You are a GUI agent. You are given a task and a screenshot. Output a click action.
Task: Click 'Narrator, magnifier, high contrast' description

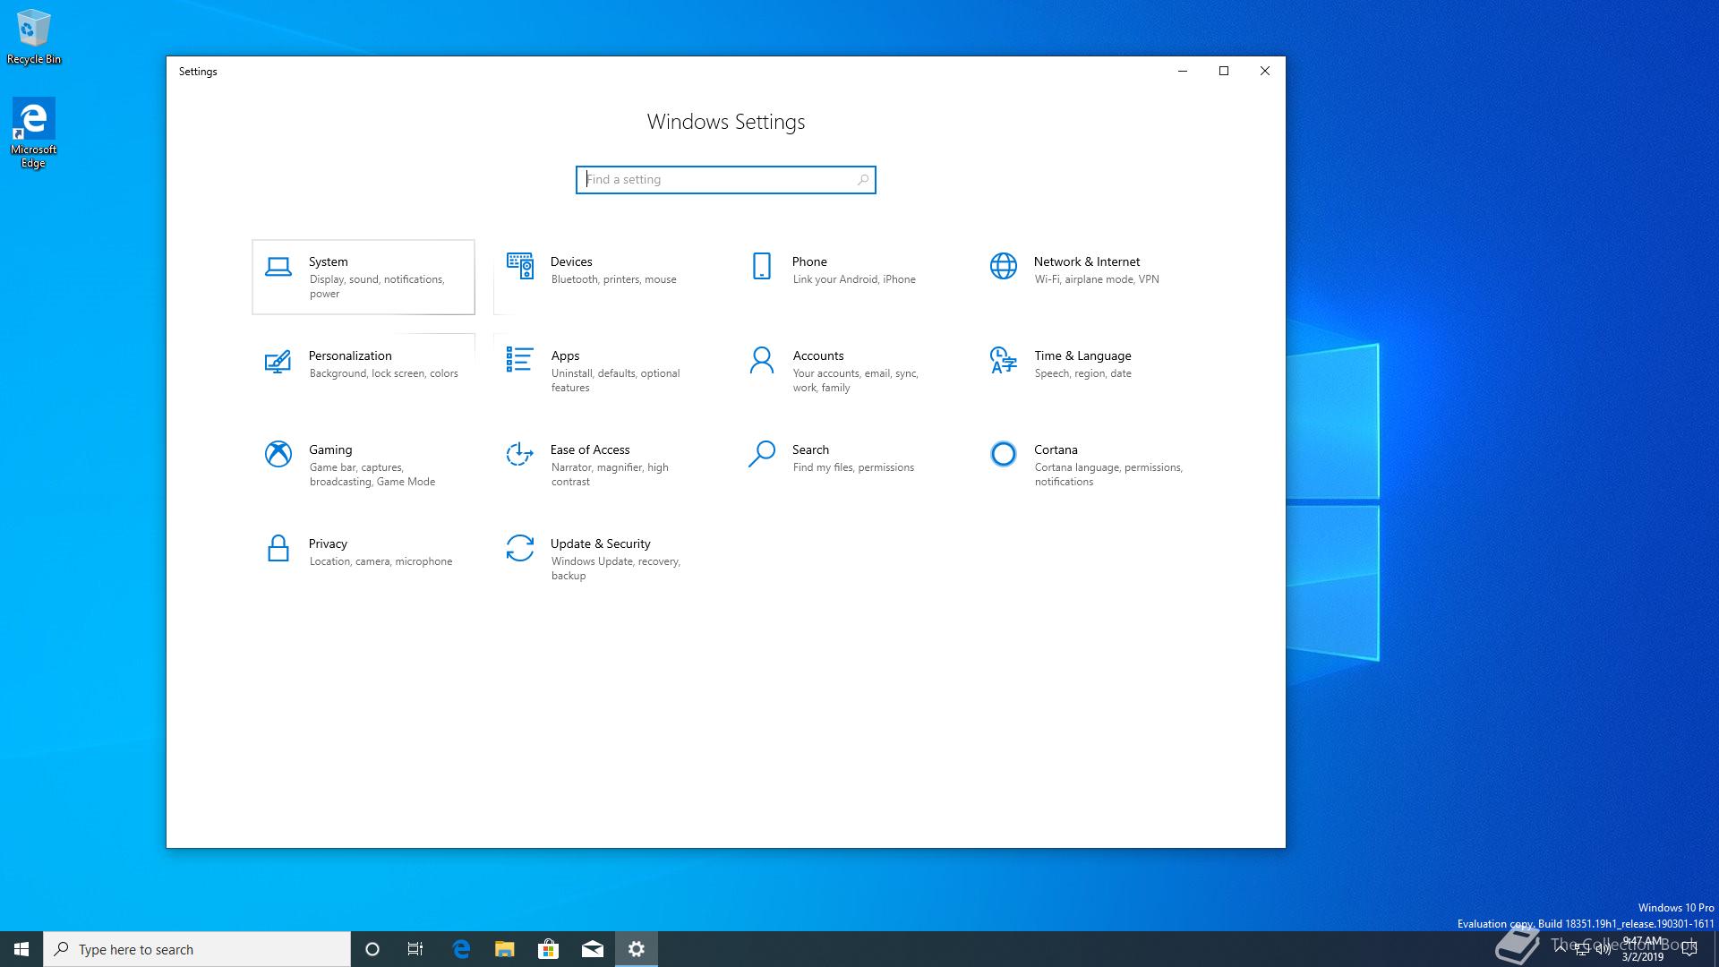tap(610, 475)
